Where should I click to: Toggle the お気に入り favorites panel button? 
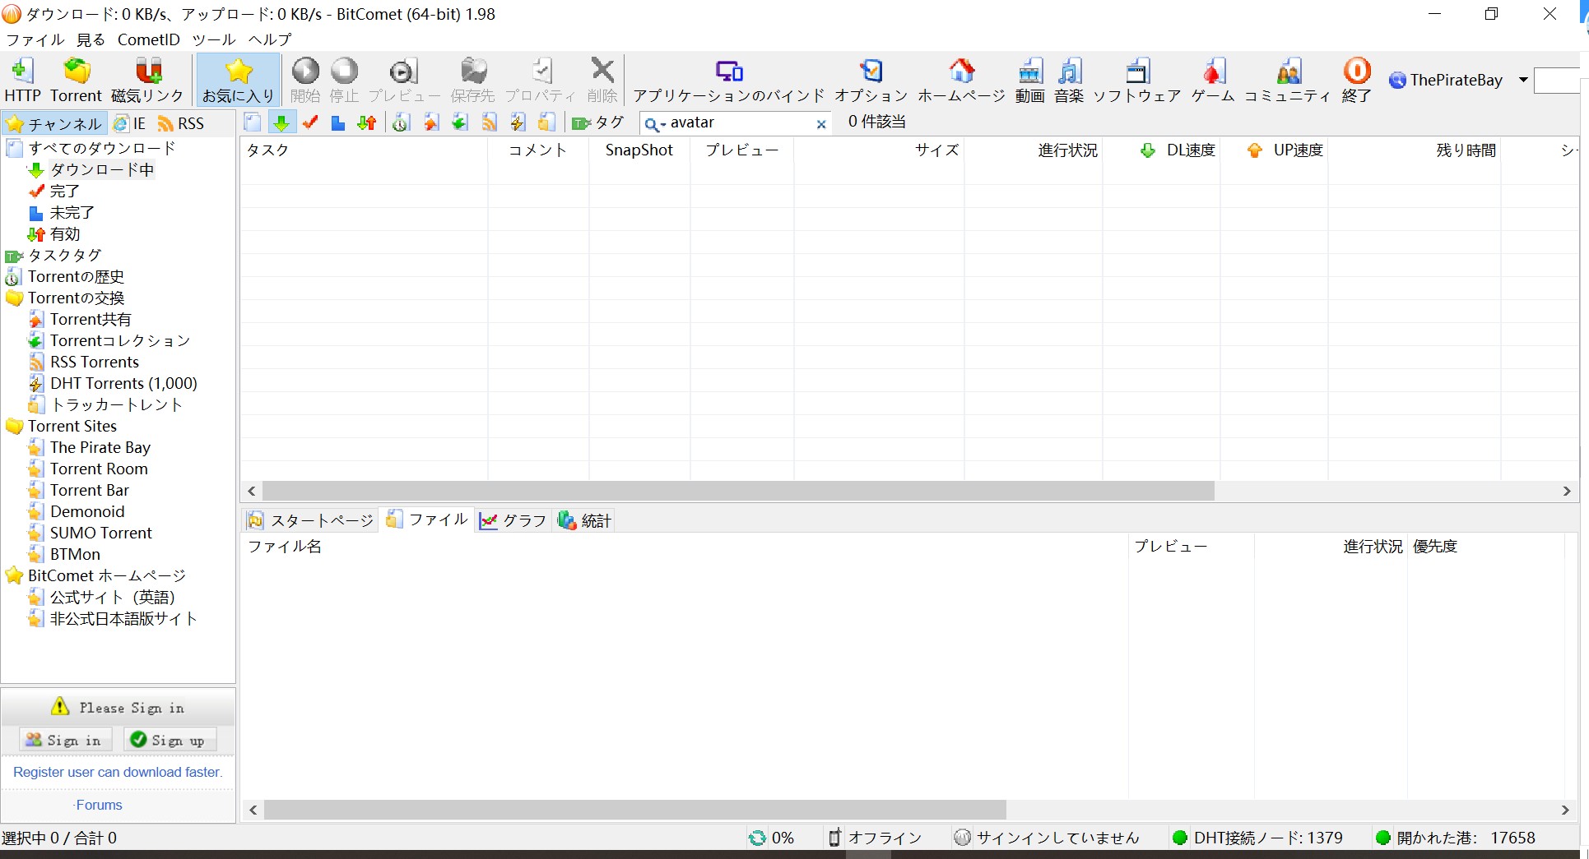[x=238, y=80]
